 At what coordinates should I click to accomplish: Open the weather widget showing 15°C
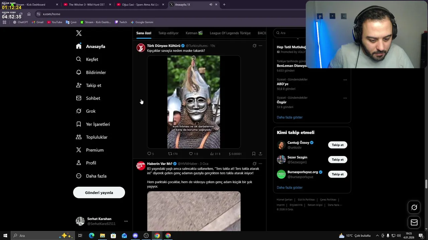(x=354, y=236)
